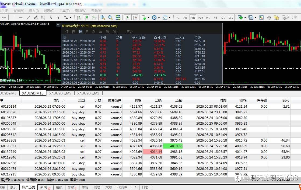
Task: Open the Market Watch icon
Action: tap(261, 18)
